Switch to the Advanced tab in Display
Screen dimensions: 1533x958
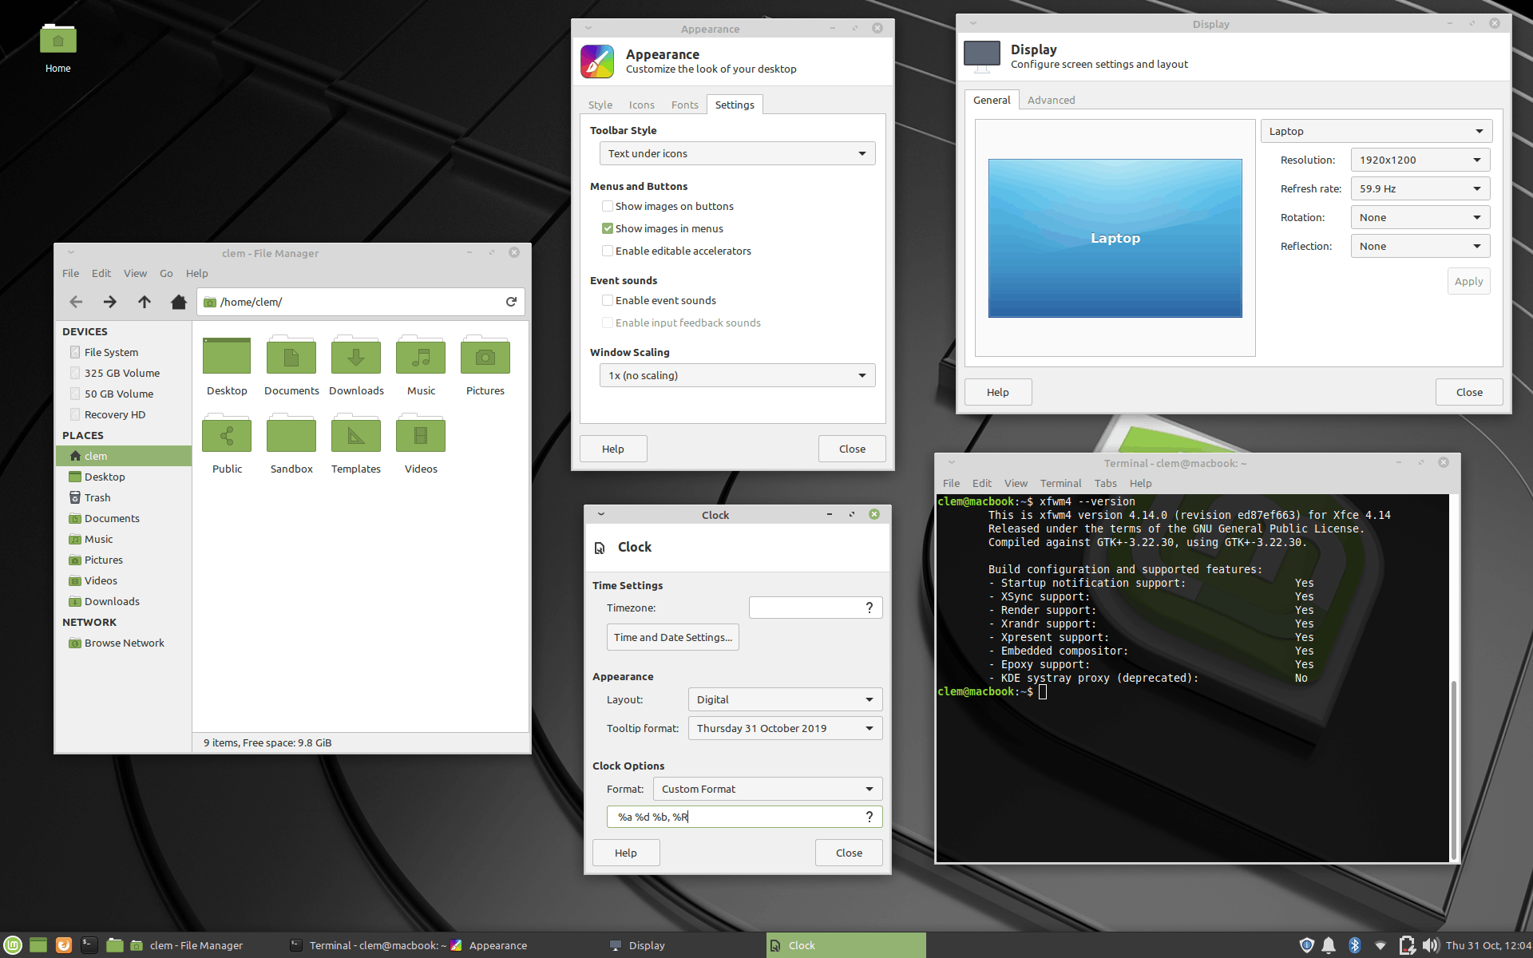pos(1050,99)
